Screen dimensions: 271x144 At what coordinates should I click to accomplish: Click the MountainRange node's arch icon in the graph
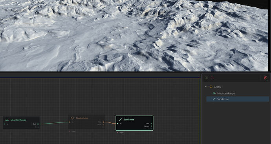(x=7, y=120)
